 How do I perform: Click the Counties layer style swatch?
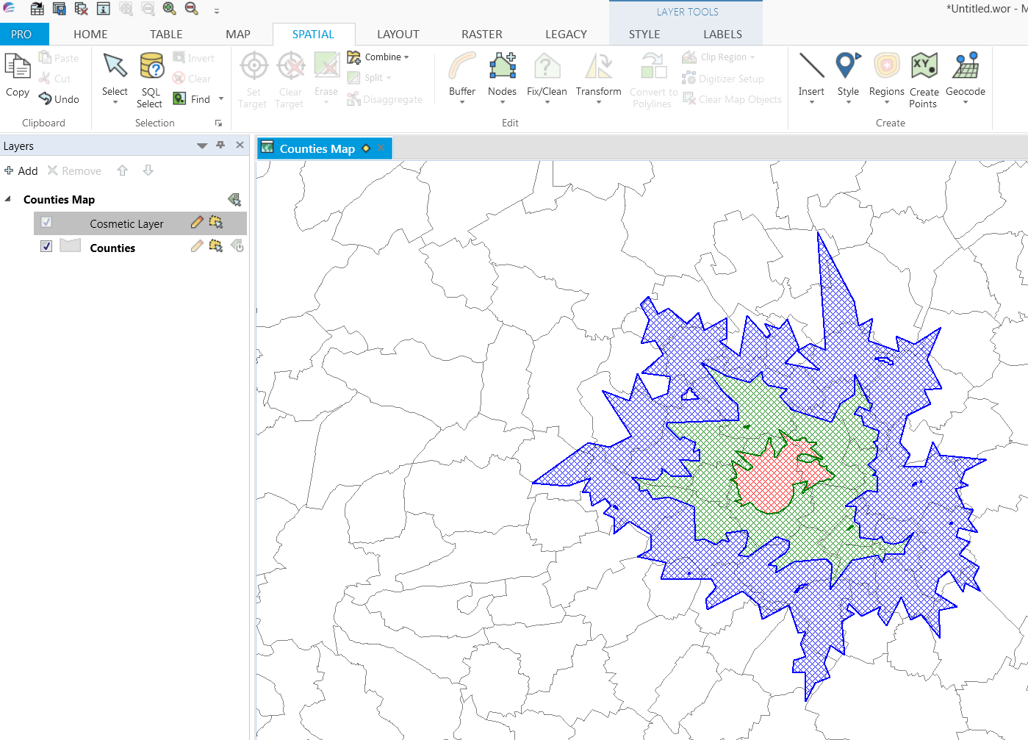point(70,246)
